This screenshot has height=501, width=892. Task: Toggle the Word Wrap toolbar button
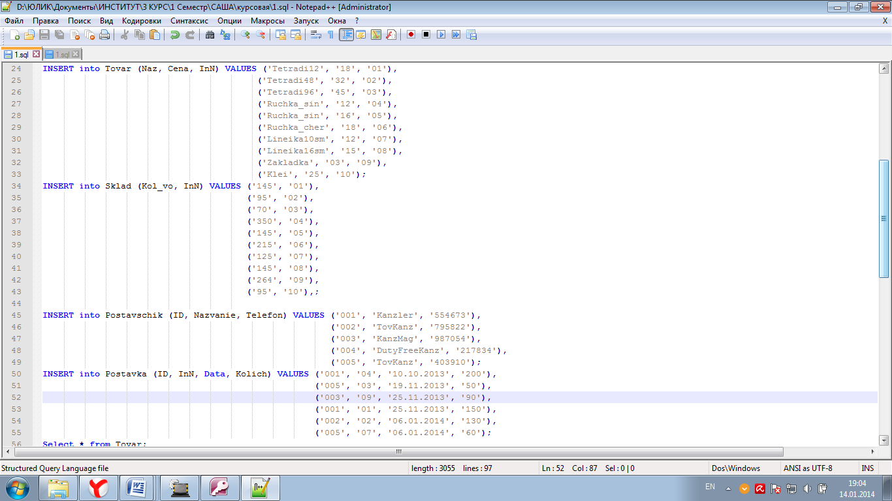click(315, 35)
